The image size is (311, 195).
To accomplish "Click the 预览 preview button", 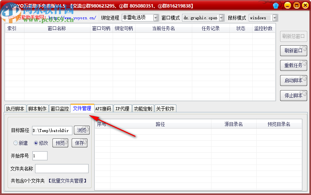I will pos(60,143).
